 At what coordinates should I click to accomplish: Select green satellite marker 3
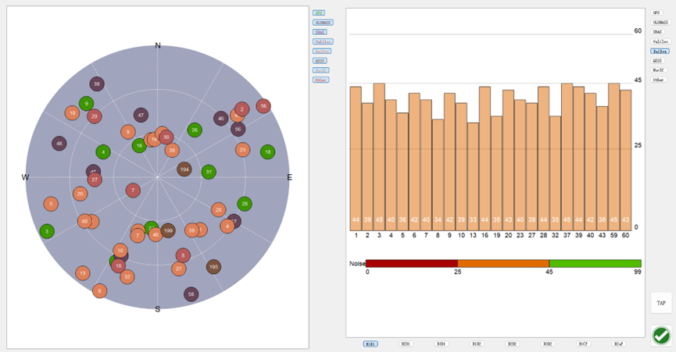[x=47, y=231]
